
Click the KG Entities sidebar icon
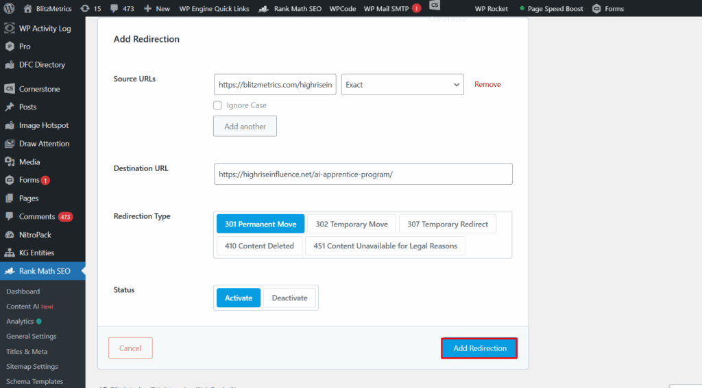(10, 253)
